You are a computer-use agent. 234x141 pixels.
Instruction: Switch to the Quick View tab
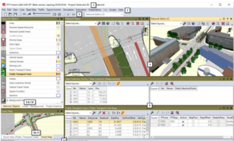21,137
